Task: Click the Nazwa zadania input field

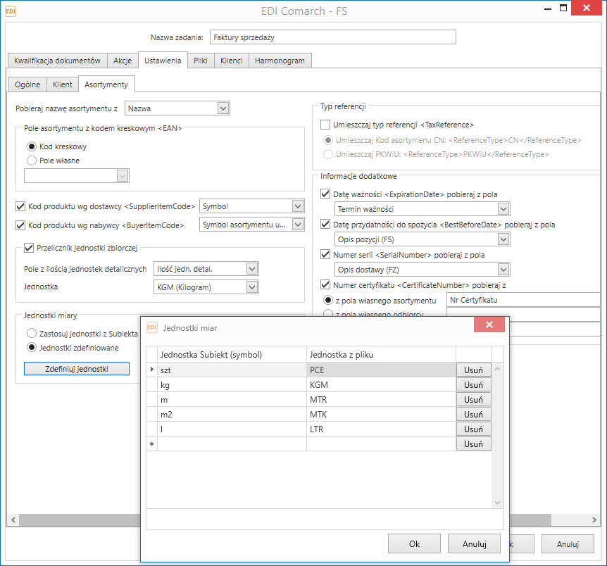Action: (333, 37)
